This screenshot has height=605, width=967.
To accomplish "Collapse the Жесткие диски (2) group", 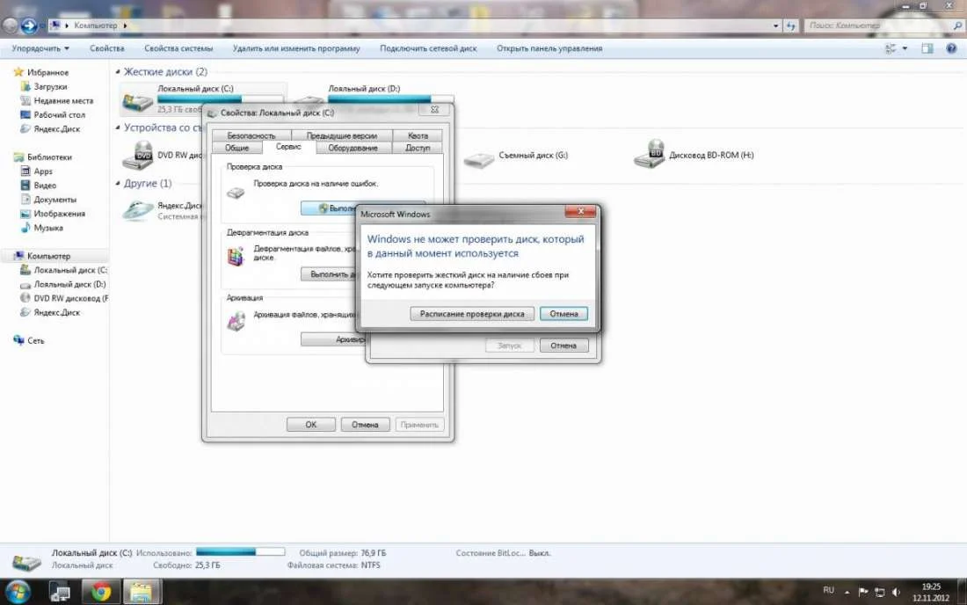I will coord(118,71).
